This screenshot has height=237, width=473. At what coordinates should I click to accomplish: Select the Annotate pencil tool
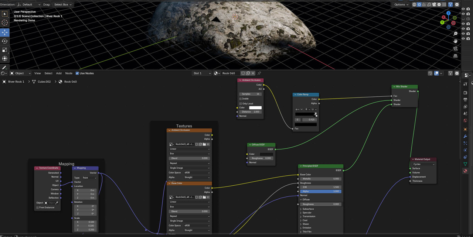click(x=5, y=68)
